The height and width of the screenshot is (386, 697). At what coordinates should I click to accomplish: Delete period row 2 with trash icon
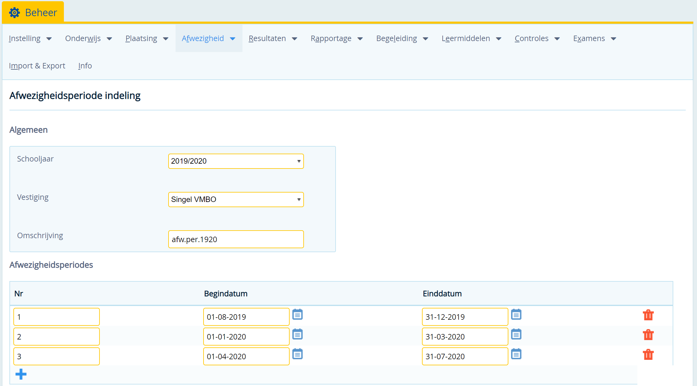tap(648, 335)
